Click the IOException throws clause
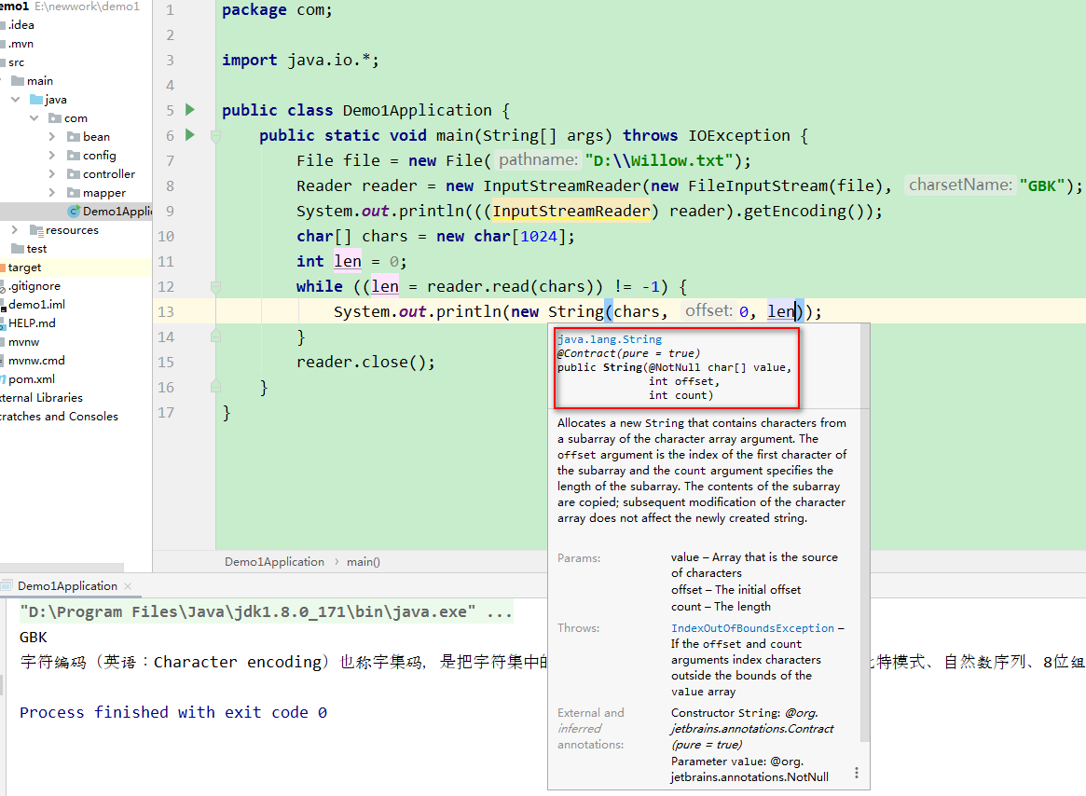Screen dimensions: 1086x796 tap(739, 136)
